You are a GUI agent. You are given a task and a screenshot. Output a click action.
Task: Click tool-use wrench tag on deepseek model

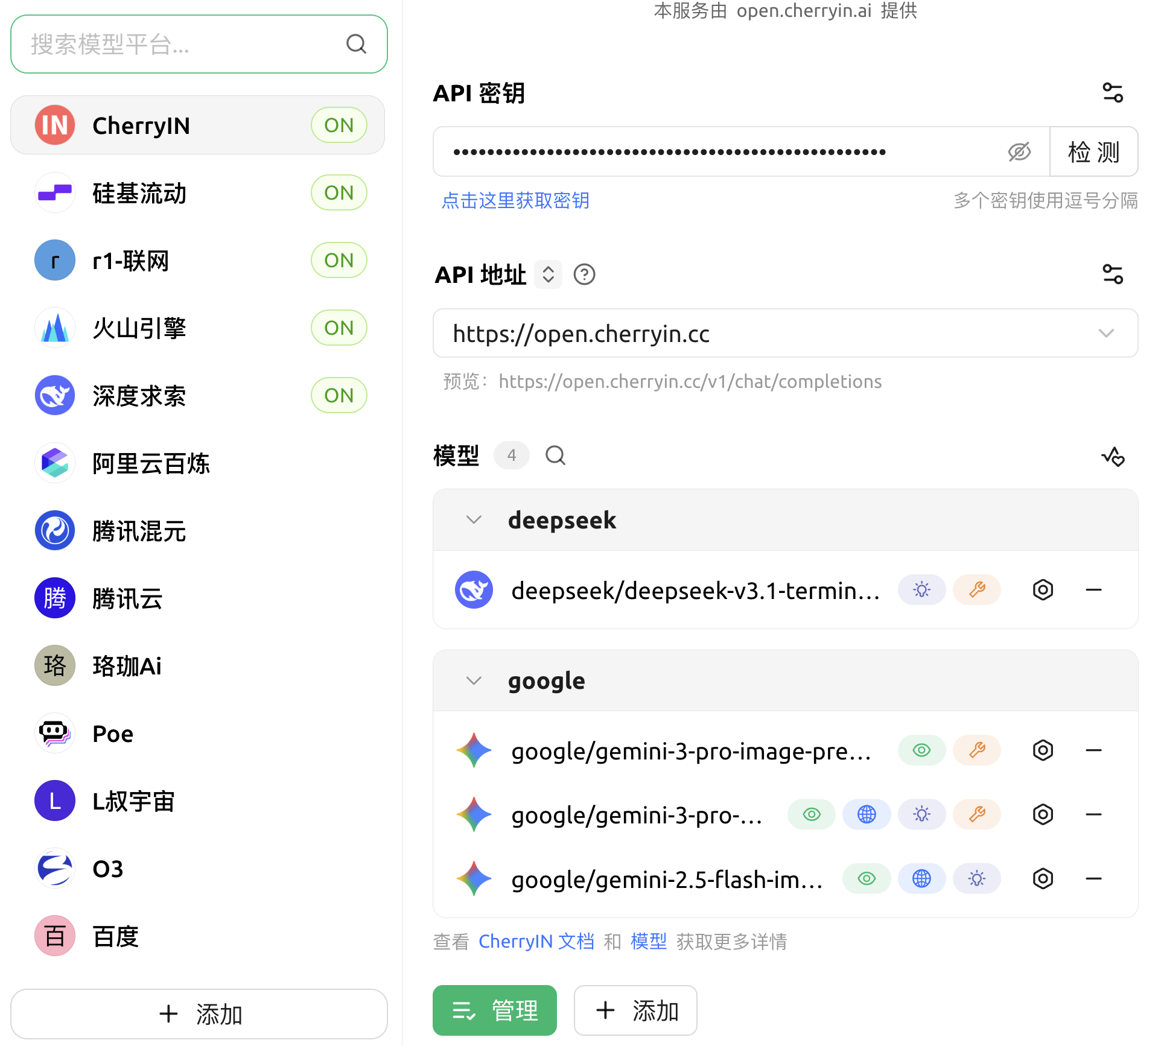[x=977, y=589]
